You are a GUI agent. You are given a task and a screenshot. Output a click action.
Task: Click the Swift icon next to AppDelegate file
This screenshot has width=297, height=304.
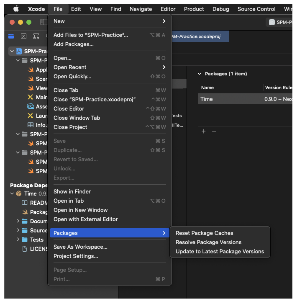[x=31, y=70]
